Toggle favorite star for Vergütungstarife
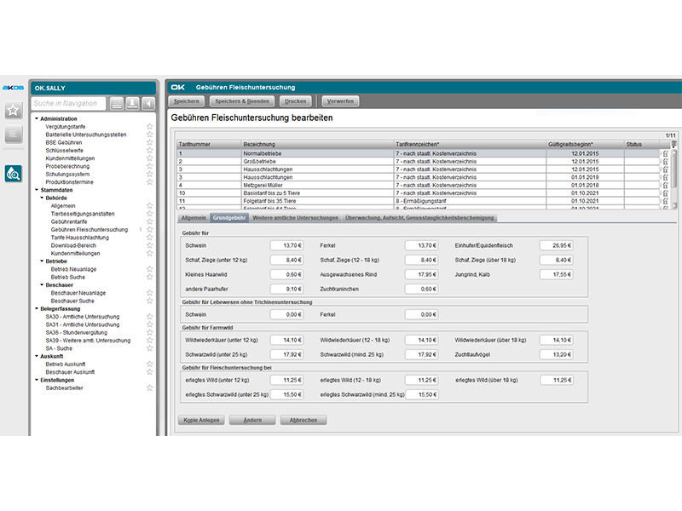 [150, 126]
